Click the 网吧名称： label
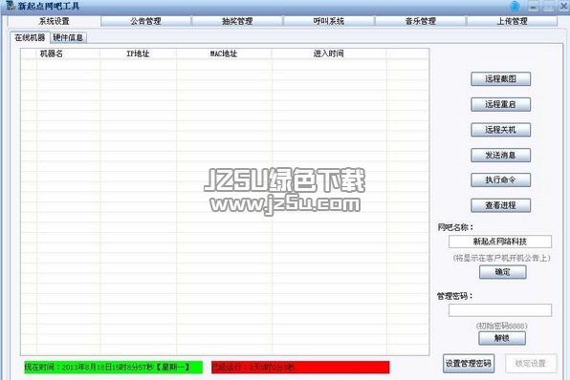 tap(455, 227)
